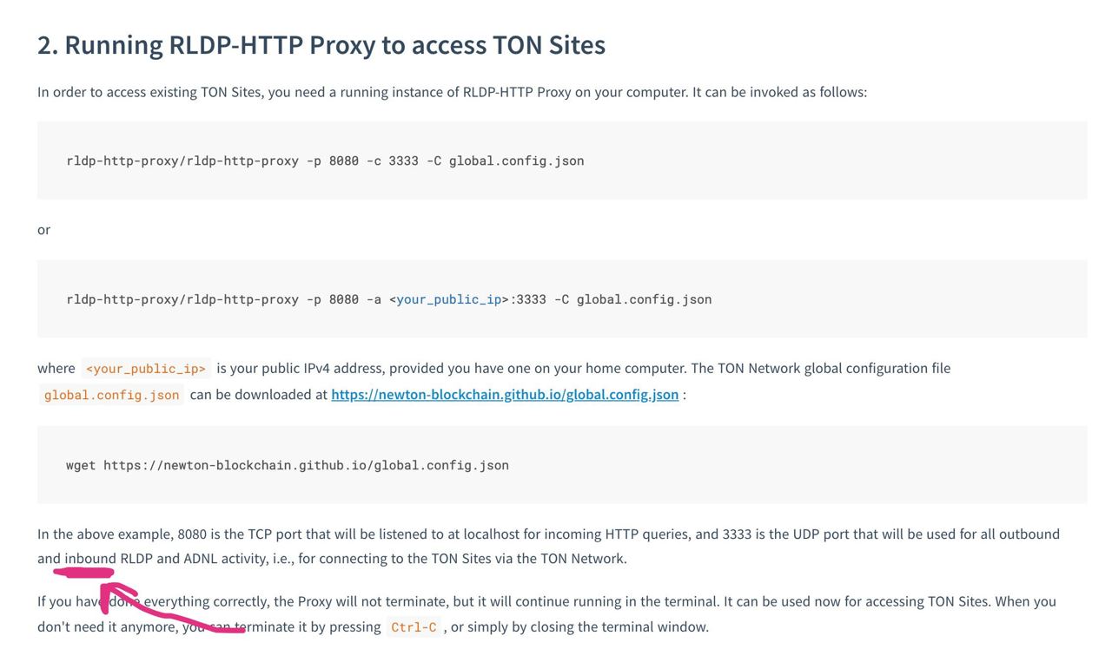Click the underlined word 'inbound'
The height and width of the screenshot is (662, 1112).
(90, 558)
